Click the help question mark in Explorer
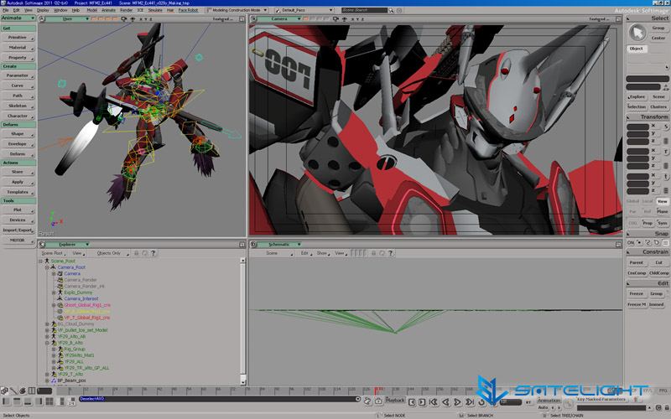This screenshot has height=419, width=671. [x=155, y=252]
